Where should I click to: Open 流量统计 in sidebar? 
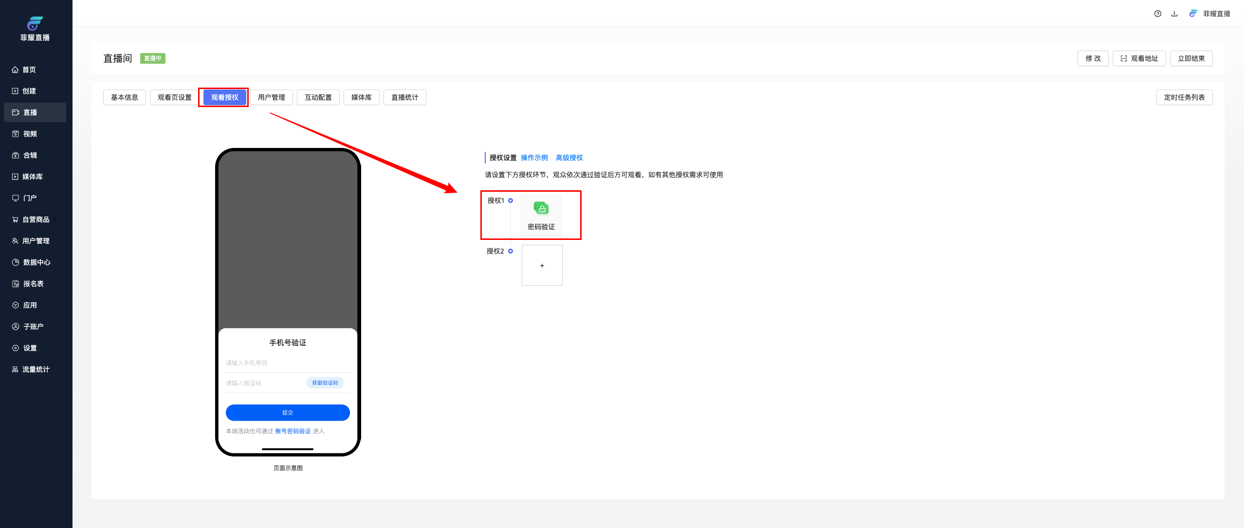pos(36,369)
